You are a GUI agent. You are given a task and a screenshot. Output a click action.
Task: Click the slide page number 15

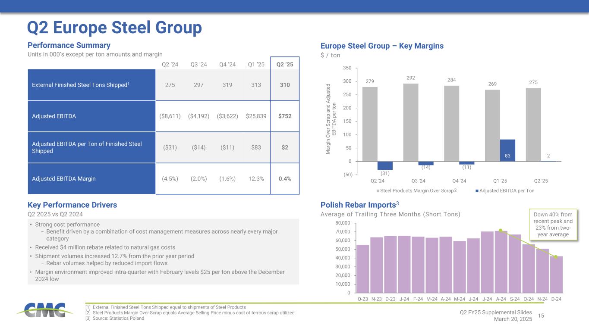(542, 315)
